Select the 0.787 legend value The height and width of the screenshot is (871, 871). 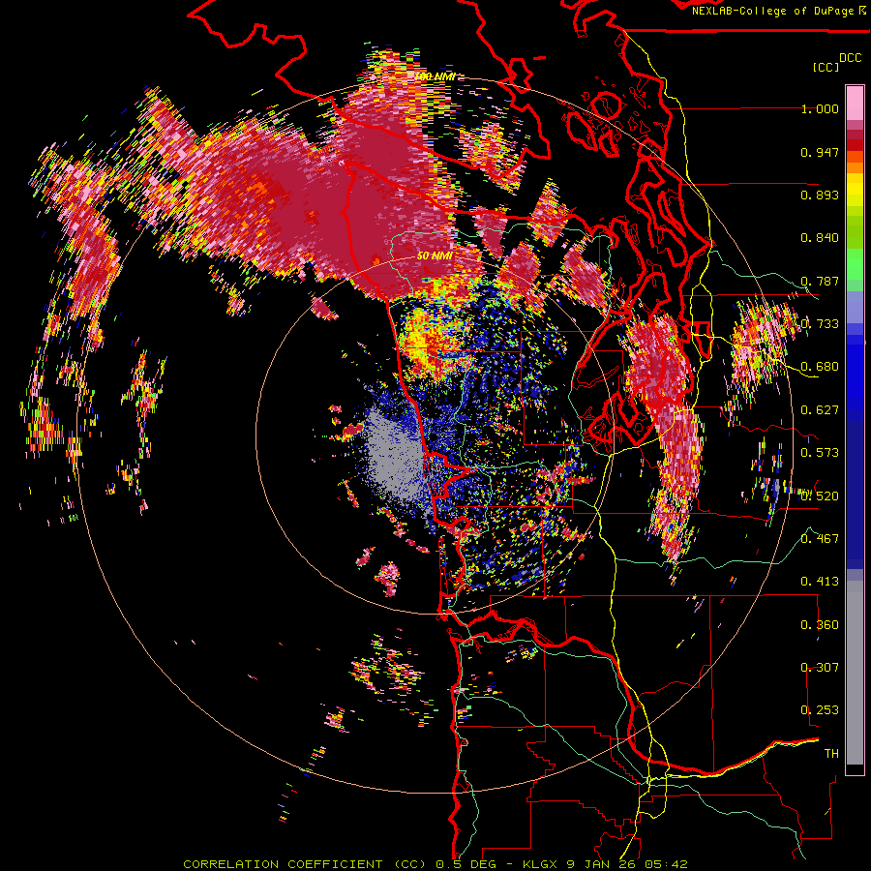click(x=820, y=281)
